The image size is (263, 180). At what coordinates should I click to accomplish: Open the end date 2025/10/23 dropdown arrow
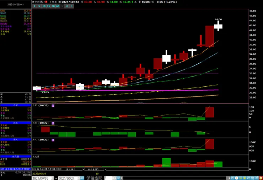pyautogui.click(x=79, y=178)
